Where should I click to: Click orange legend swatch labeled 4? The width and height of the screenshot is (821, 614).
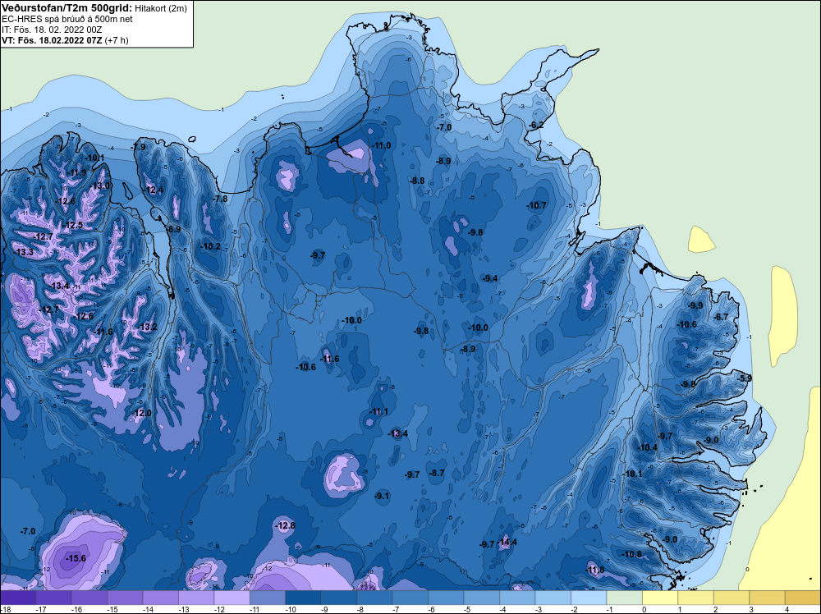tap(803, 598)
